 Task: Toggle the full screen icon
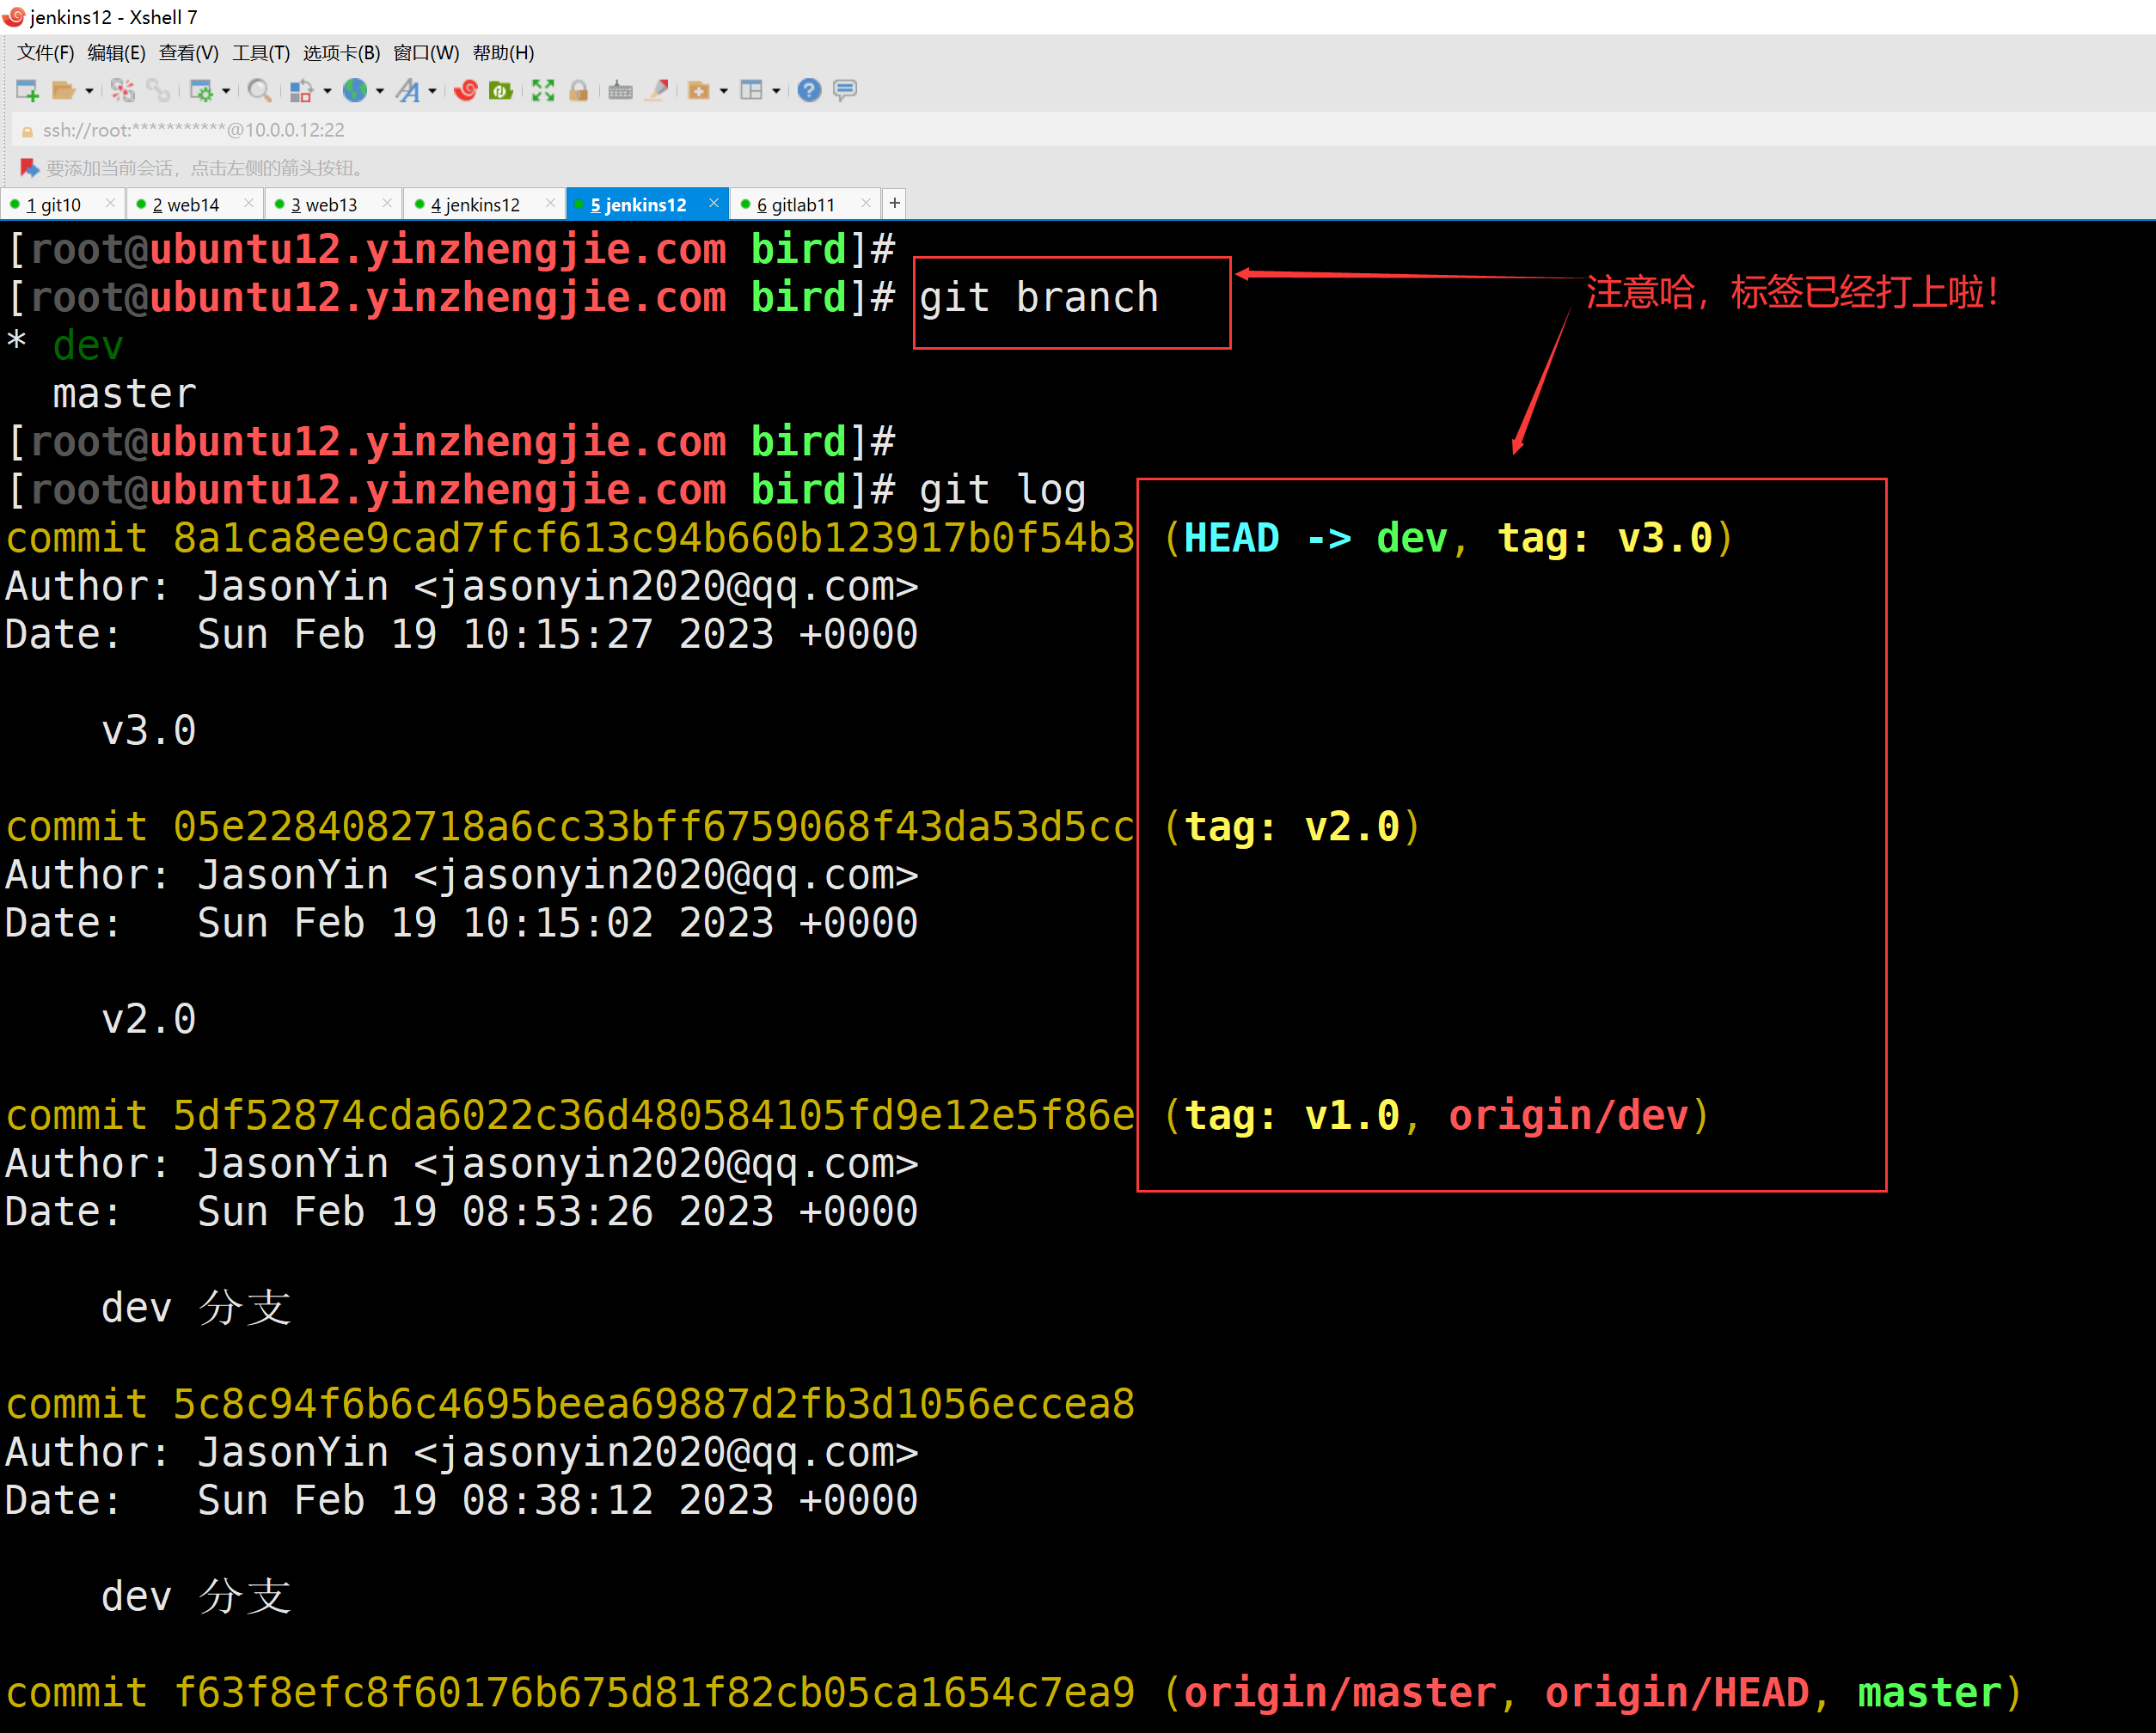tap(543, 91)
